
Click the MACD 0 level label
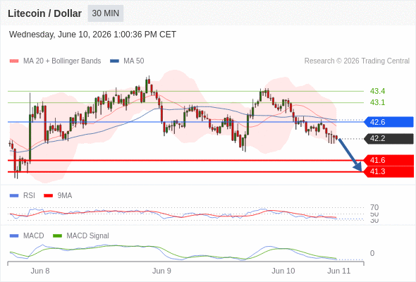[x=372, y=253]
